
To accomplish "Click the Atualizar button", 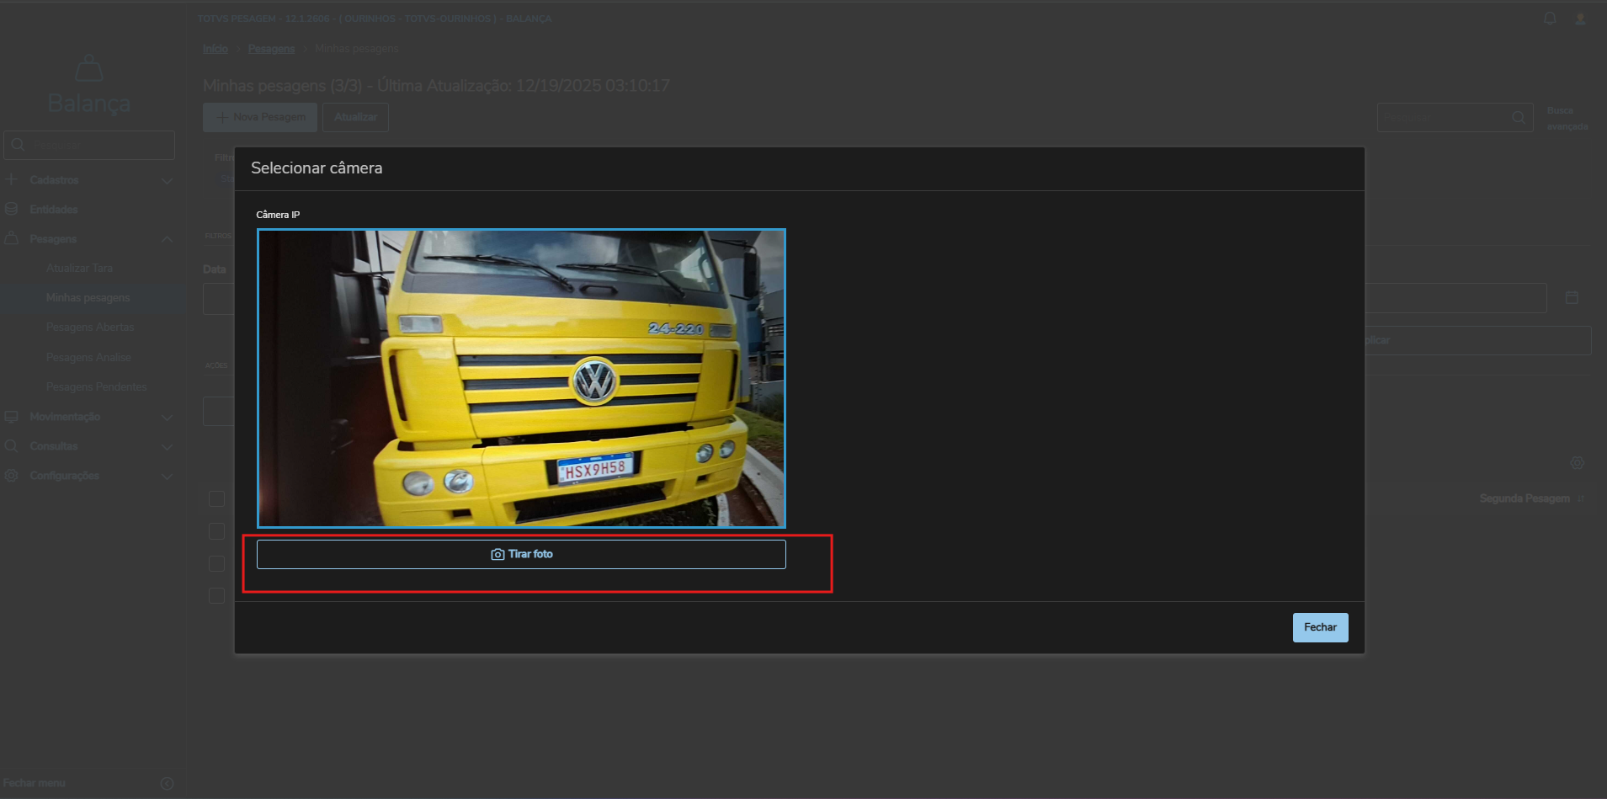I will click(355, 117).
